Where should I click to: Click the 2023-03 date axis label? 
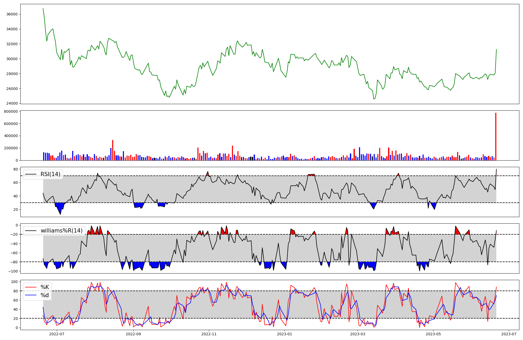pyautogui.click(x=357, y=334)
